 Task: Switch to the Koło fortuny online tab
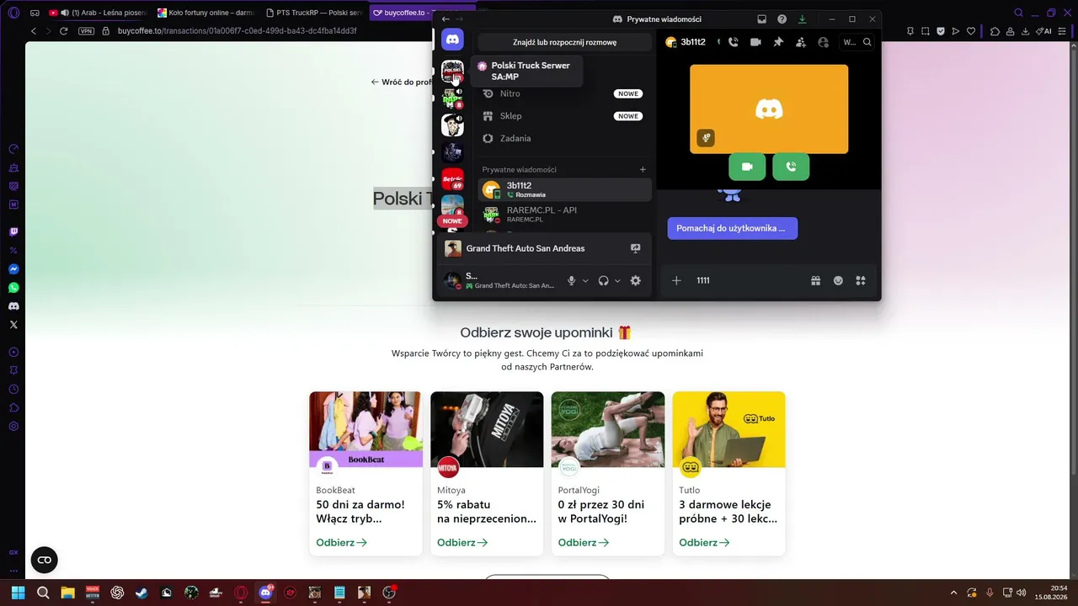[207, 13]
